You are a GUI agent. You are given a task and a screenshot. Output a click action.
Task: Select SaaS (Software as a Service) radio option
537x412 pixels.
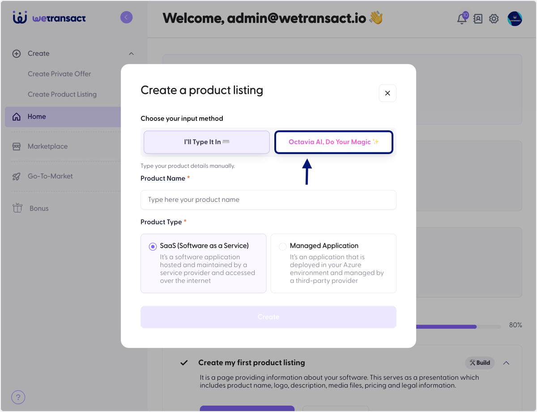tap(153, 247)
